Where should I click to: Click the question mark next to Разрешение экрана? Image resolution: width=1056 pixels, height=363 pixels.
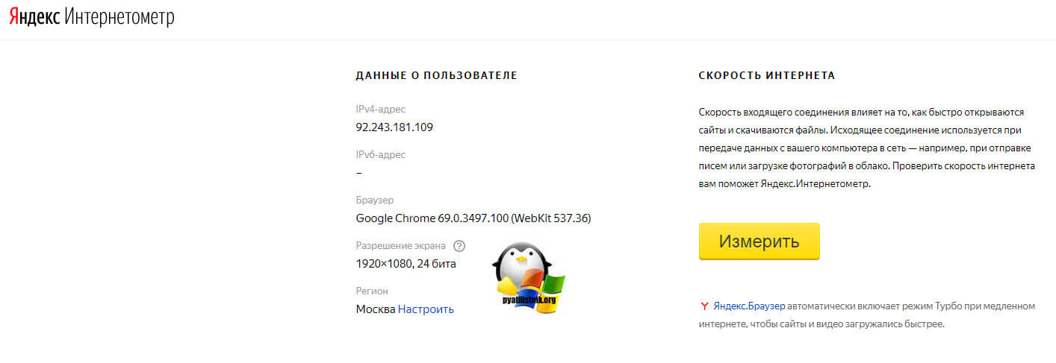(459, 246)
